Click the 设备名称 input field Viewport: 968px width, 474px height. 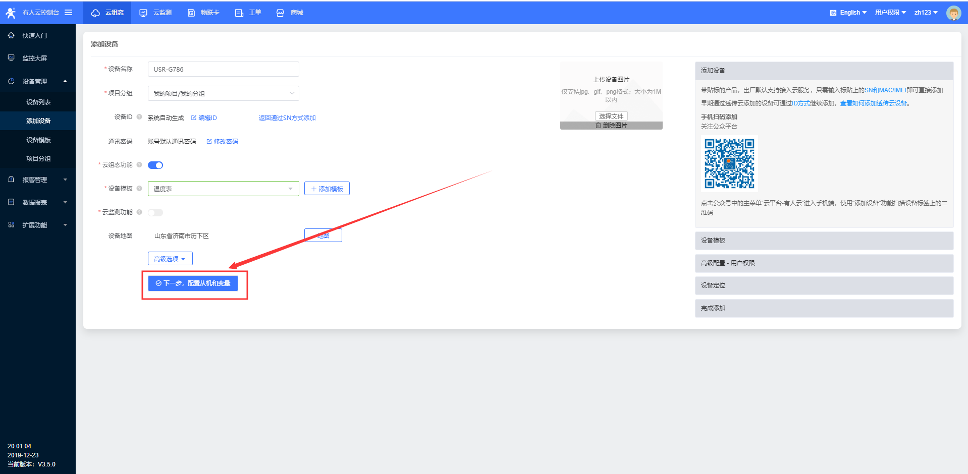tap(223, 69)
